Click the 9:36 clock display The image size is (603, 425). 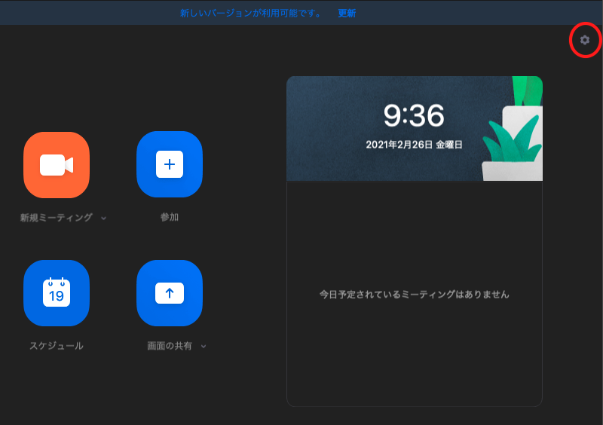[414, 115]
